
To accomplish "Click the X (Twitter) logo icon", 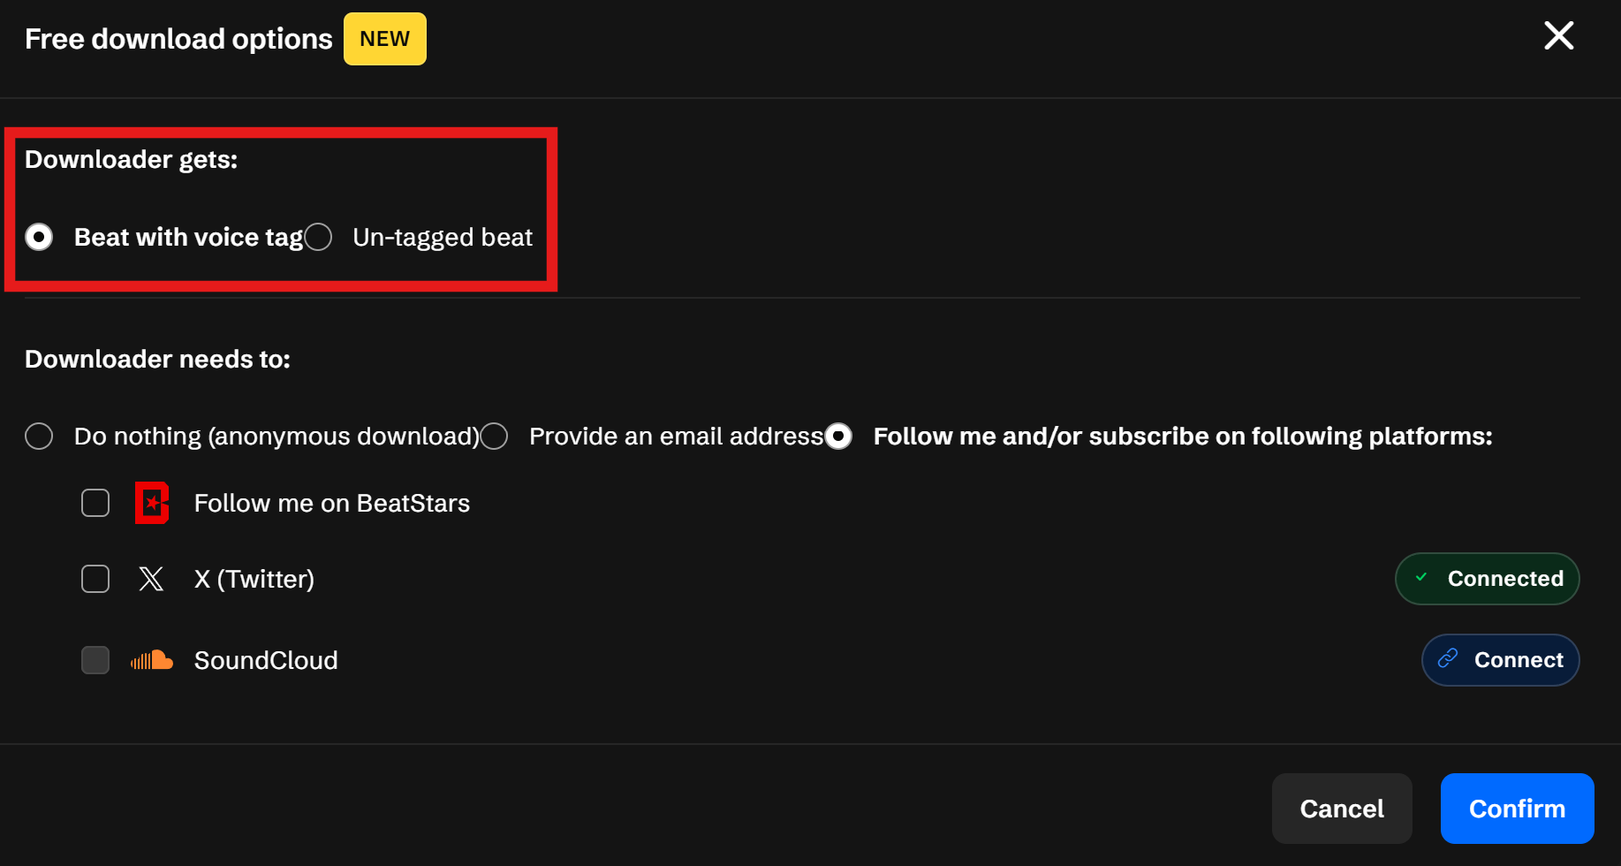I will click(151, 579).
